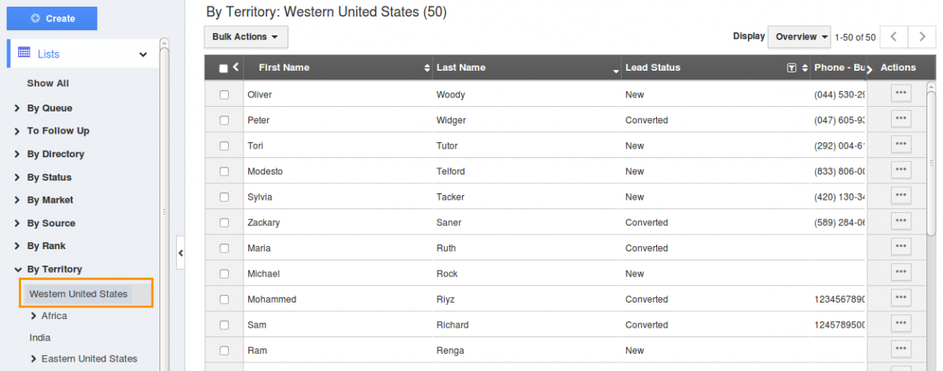Expand the By Queue tree node
943x371 pixels.
pos(17,108)
